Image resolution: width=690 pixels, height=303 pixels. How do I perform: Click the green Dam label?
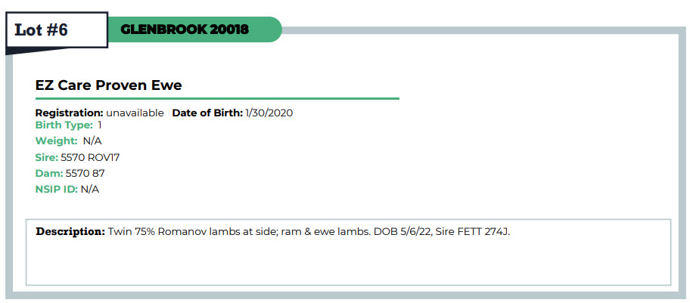click(48, 173)
